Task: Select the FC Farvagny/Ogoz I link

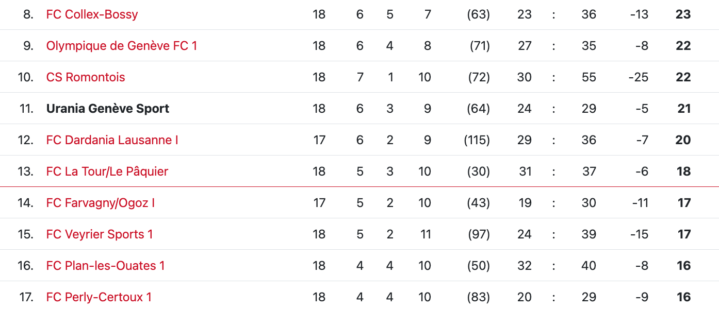Action: pyautogui.click(x=100, y=203)
